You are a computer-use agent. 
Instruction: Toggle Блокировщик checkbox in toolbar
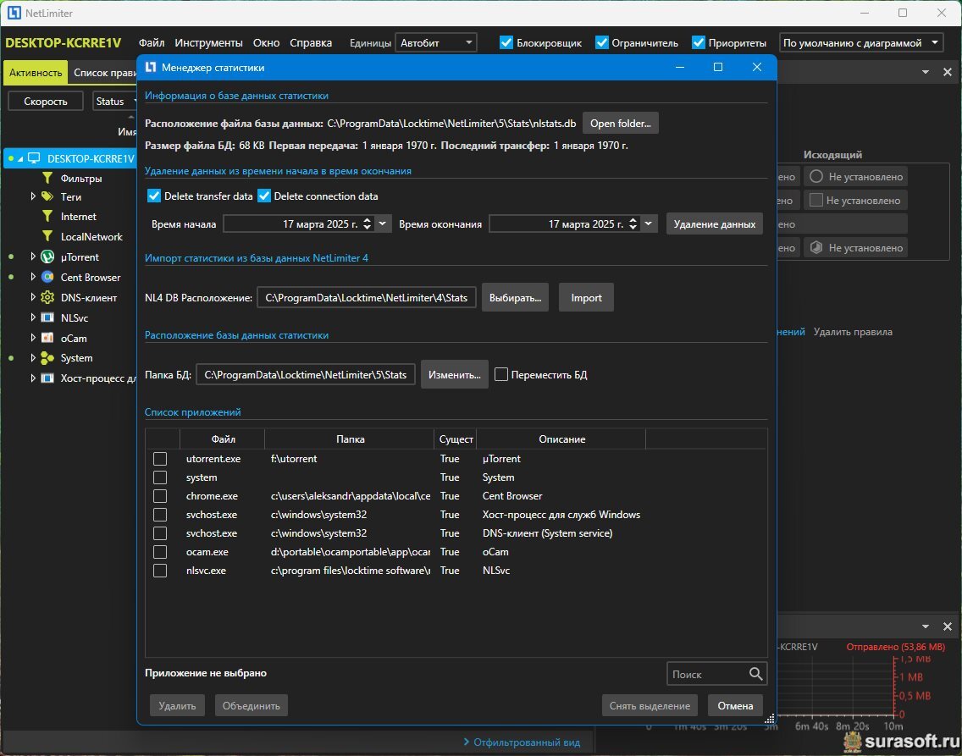tap(506, 43)
